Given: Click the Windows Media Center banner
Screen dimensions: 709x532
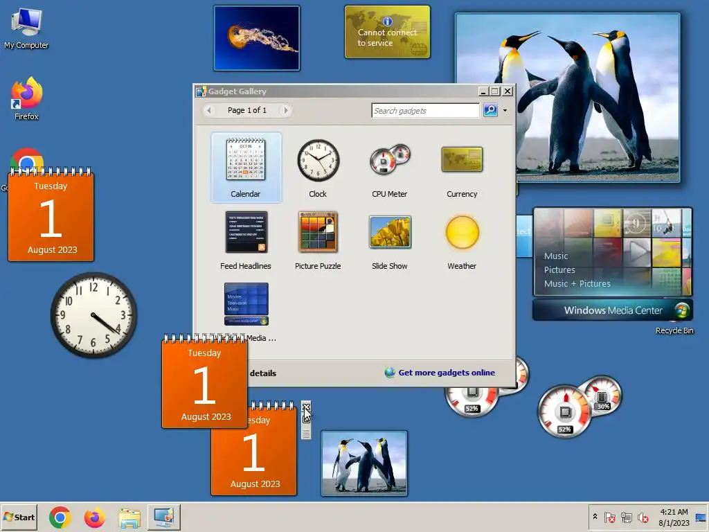Looking at the screenshot, I should tap(613, 310).
